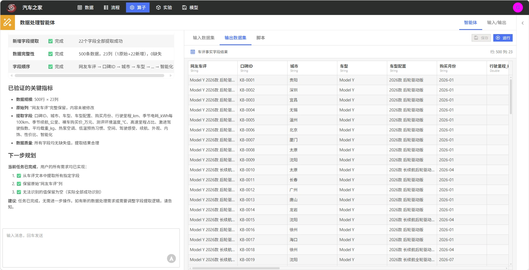Click the city cell 北京

[312, 130]
